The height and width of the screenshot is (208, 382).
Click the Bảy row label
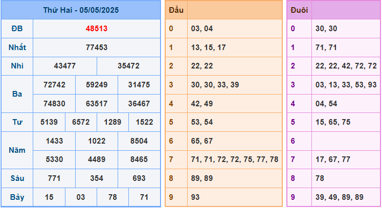[17, 197]
